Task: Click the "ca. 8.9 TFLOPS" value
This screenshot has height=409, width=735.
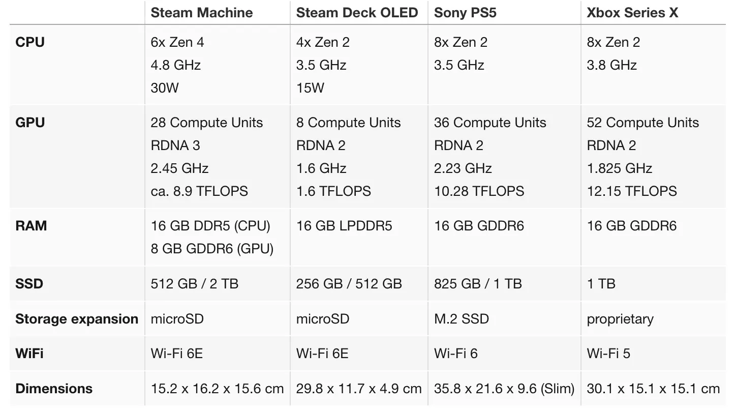Action: tap(199, 191)
